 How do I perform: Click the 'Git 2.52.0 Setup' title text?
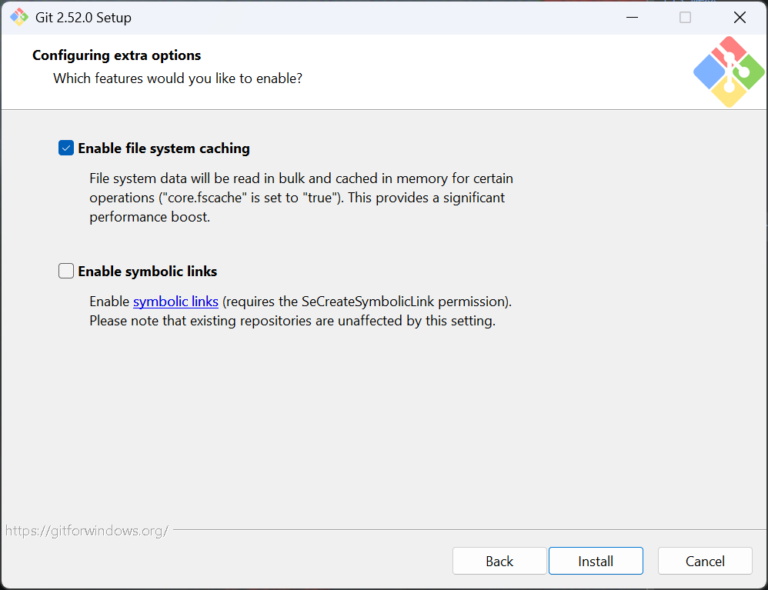point(83,18)
